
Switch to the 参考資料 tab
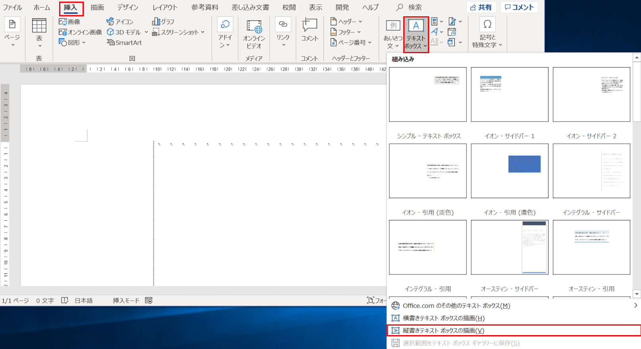(x=205, y=8)
